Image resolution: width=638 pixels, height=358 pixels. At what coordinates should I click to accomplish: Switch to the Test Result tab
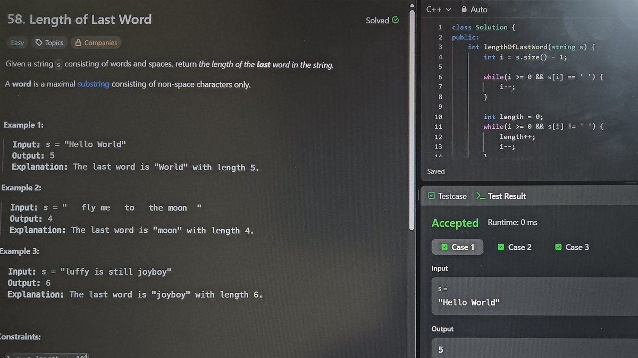click(x=506, y=196)
